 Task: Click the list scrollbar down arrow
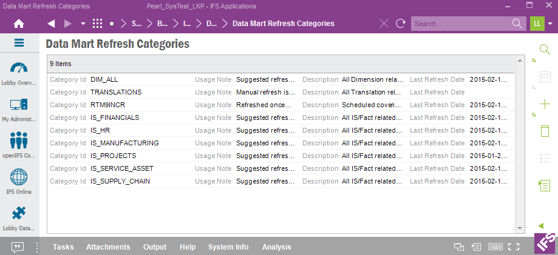tap(520, 227)
